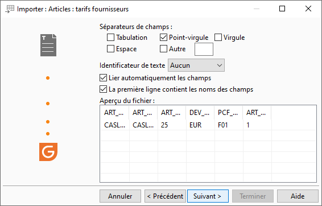322x206 pixels.
Task: Click the orange G logo icon
Action: (48, 152)
